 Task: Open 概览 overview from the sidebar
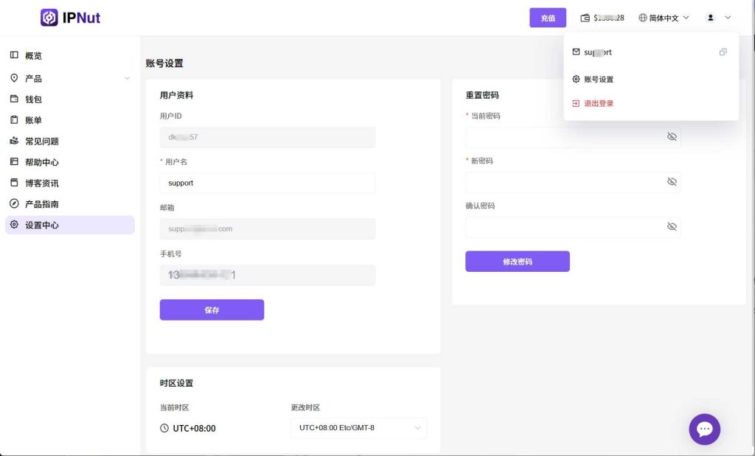pyautogui.click(x=33, y=55)
